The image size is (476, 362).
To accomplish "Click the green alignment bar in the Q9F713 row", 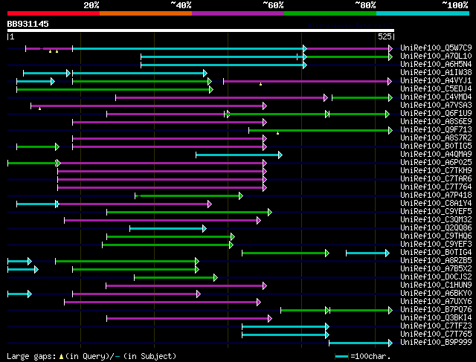I will point(321,131).
